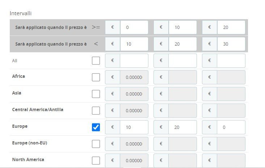Uncheck the Europe zone checkbox
Viewport: 265px width, 168px height.
point(96,127)
